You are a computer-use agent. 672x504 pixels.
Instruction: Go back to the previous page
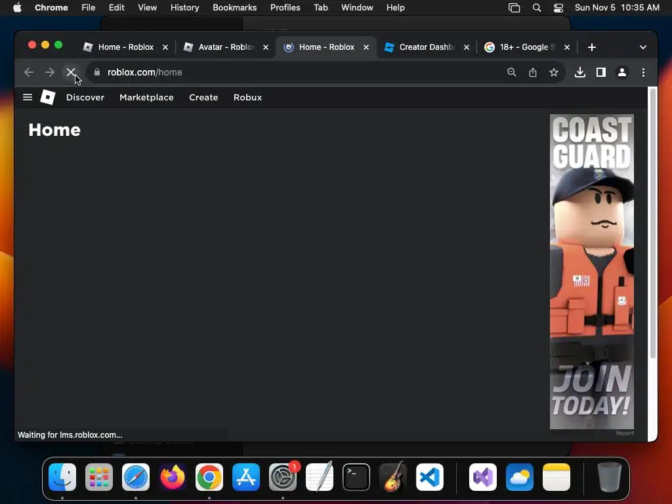tap(29, 72)
